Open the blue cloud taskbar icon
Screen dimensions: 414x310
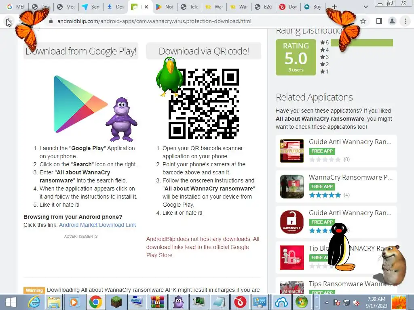point(281,302)
